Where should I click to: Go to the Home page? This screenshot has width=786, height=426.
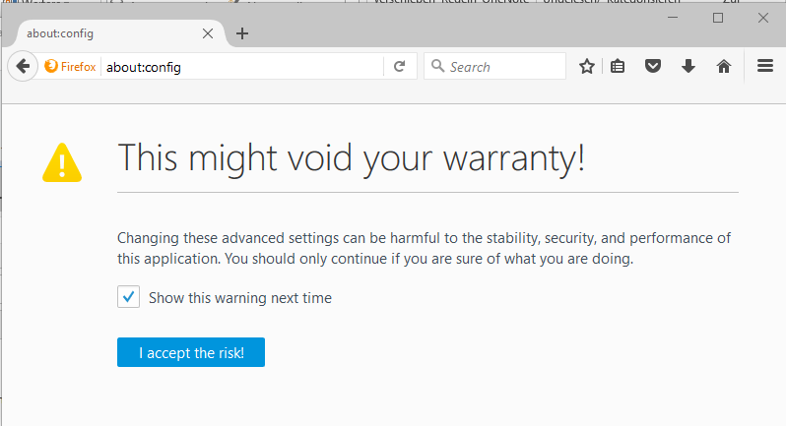point(724,67)
